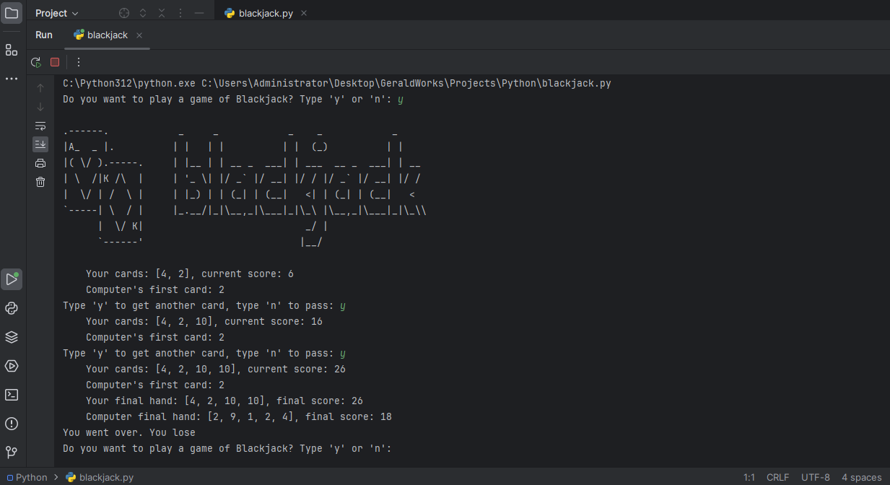Open the Terminal tool window
The image size is (890, 485).
coord(12,395)
